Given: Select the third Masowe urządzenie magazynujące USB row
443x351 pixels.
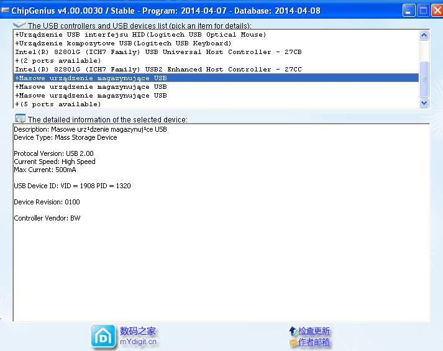Looking at the screenshot, I should click(x=216, y=96).
